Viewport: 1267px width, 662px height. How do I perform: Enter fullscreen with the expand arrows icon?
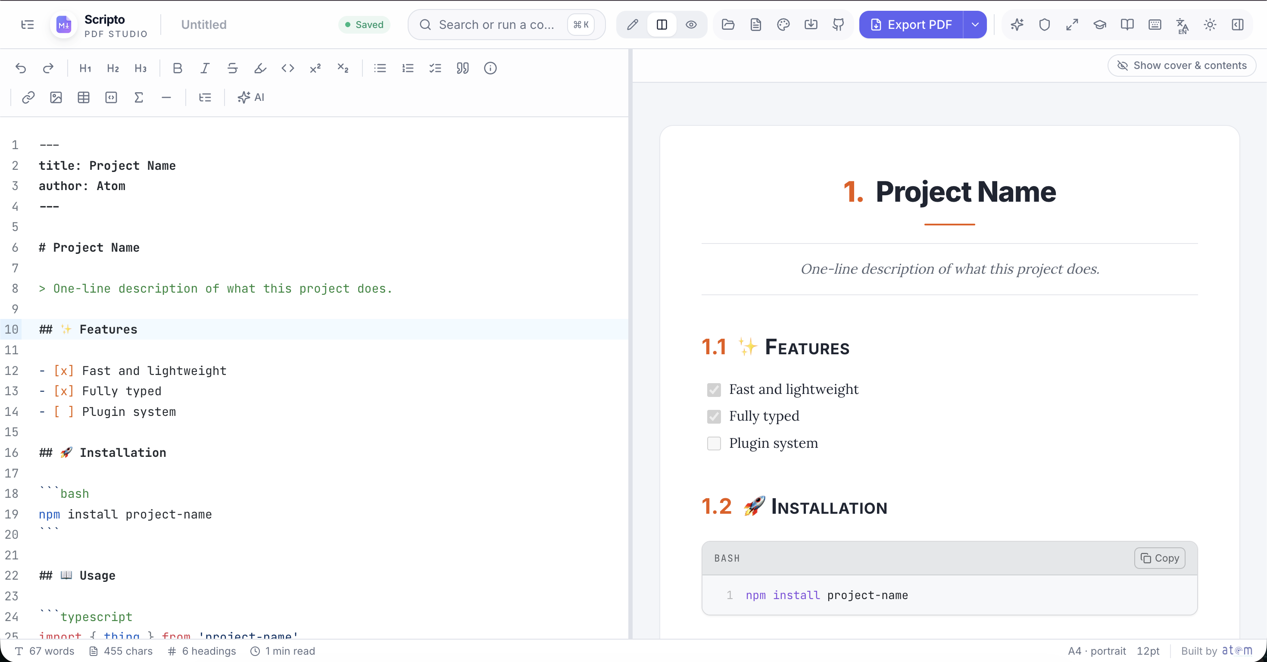[1072, 25]
